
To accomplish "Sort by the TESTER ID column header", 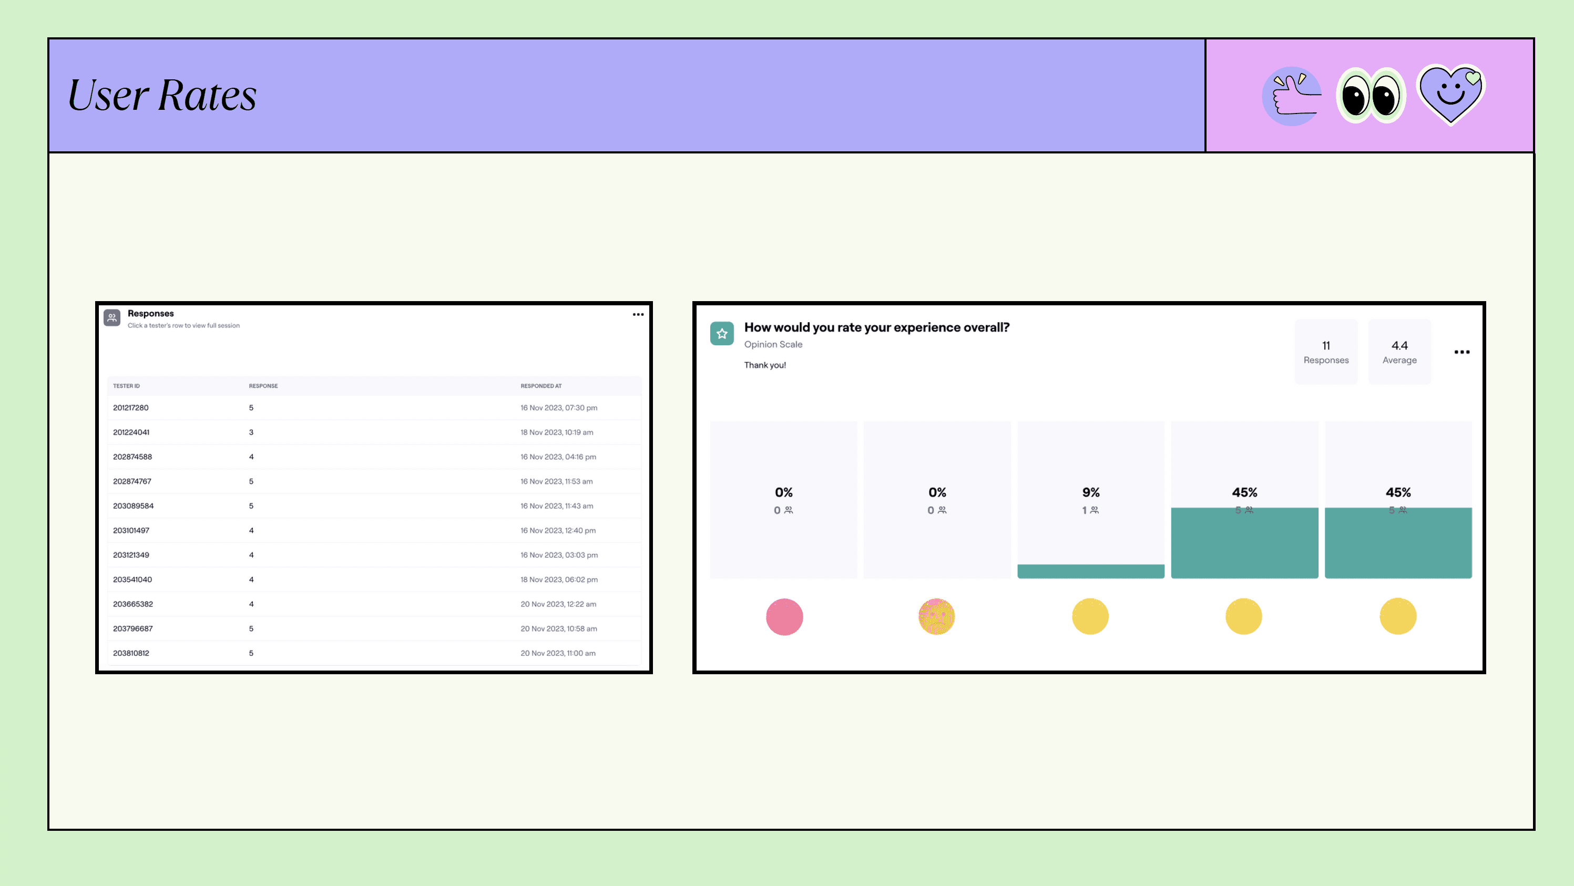I will 127,386.
